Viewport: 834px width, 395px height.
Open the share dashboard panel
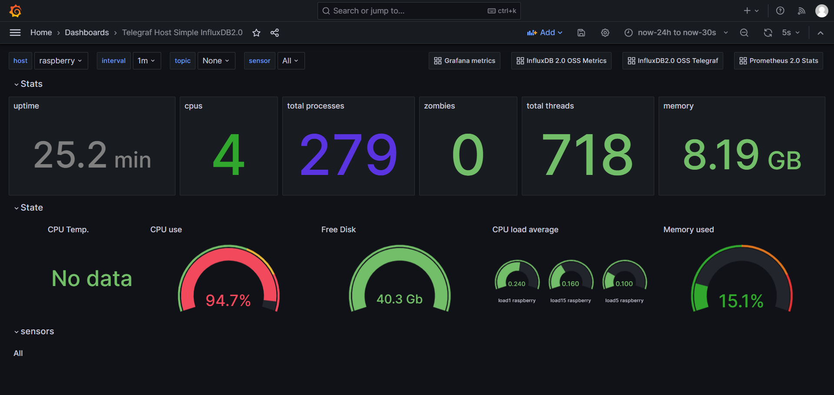coord(275,33)
